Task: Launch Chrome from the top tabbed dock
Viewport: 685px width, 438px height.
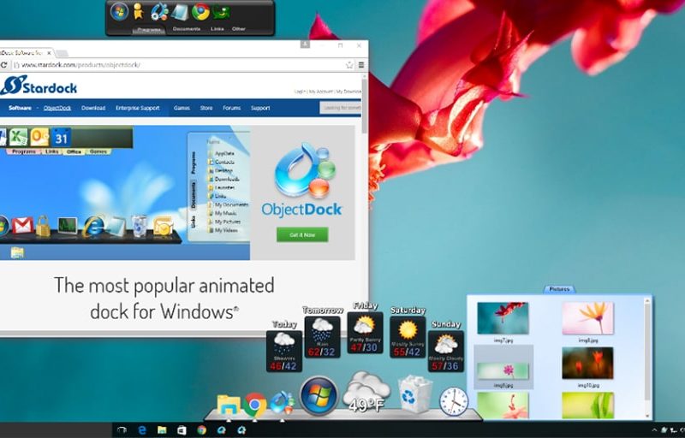Action: click(x=200, y=12)
